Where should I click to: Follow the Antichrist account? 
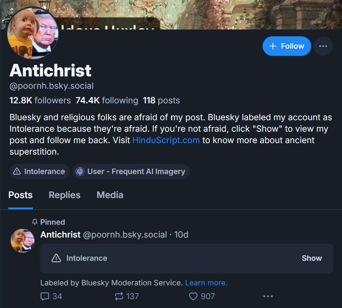pyautogui.click(x=287, y=46)
